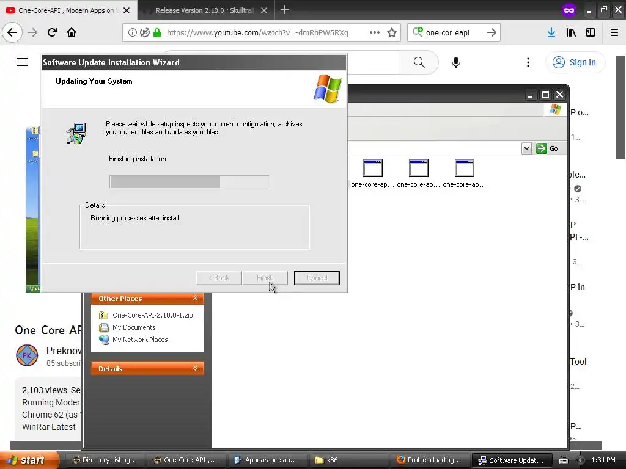Show site information icon in address bar

(x=132, y=33)
